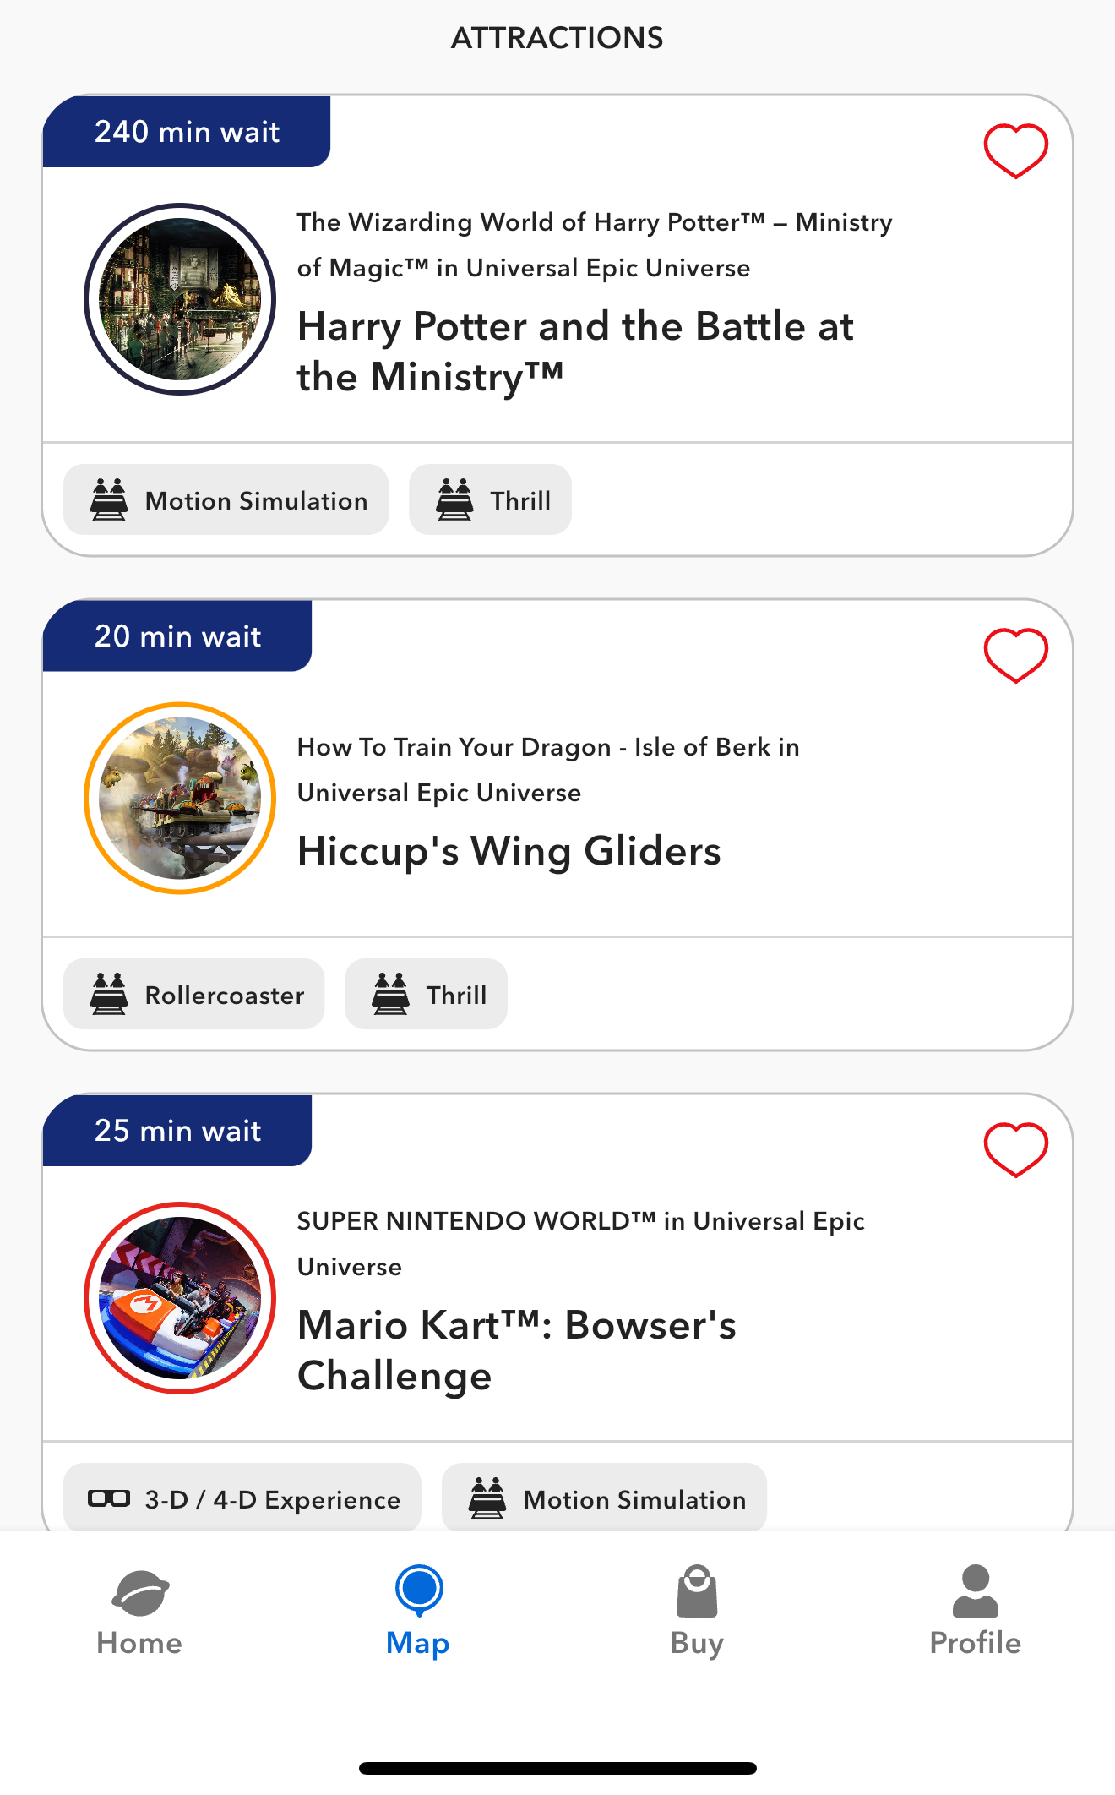
Task: Tap ride icon on Hiccup's Wing Gliders Thrill tag
Action: click(390, 994)
